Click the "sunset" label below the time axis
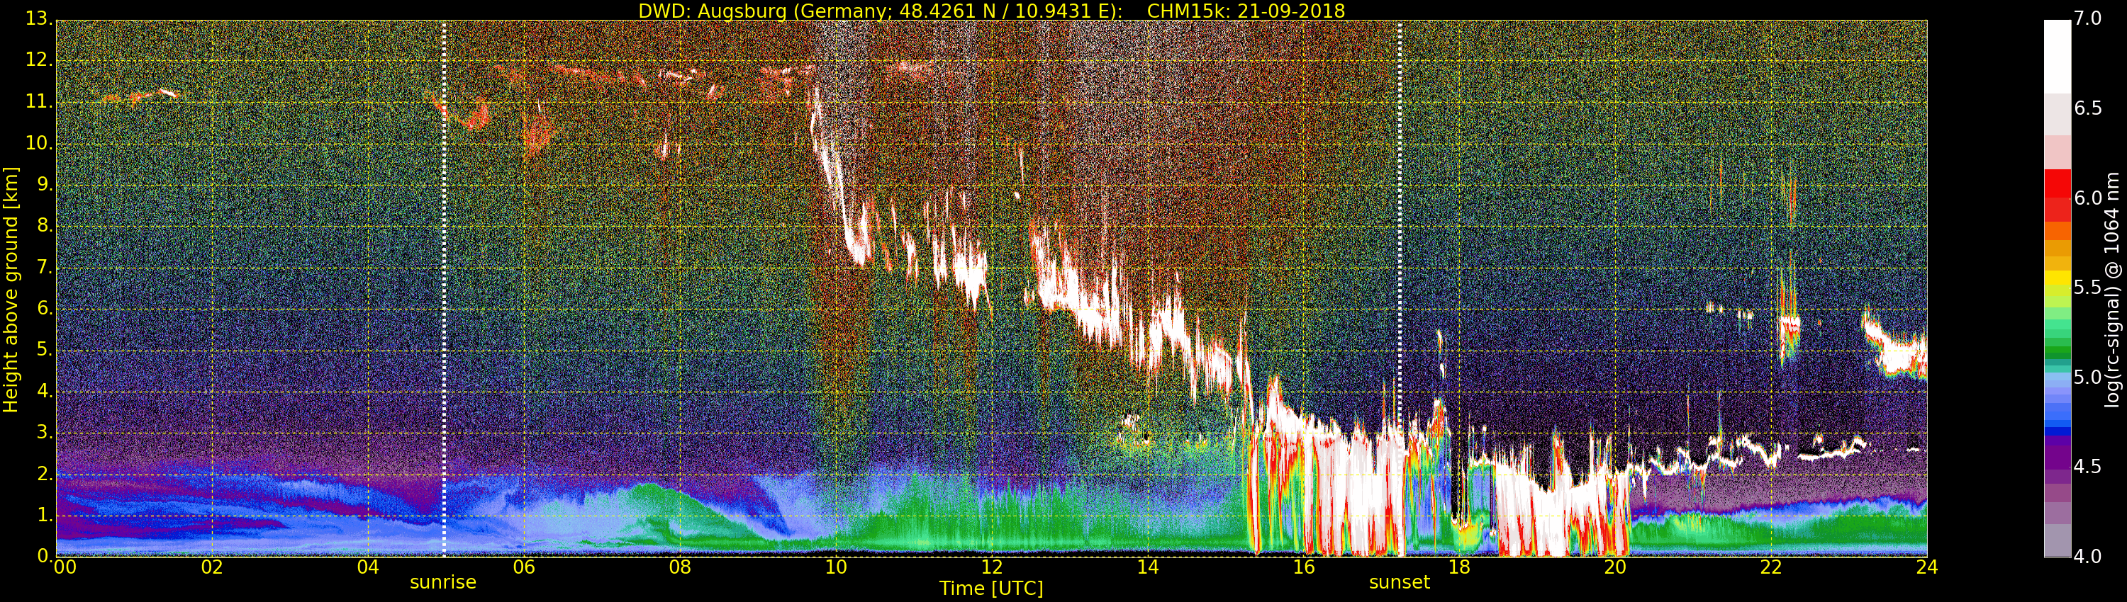The image size is (2127, 602). (1400, 582)
